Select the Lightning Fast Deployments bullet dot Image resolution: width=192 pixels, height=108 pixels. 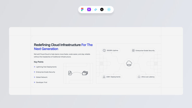pos(34,67)
